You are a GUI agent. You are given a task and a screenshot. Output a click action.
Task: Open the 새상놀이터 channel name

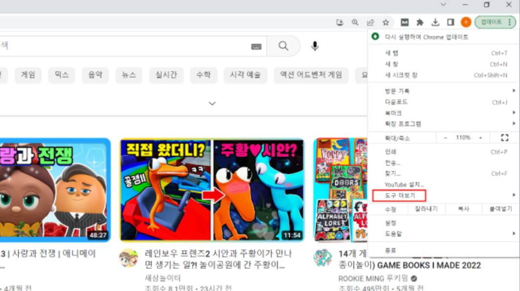[163, 278]
